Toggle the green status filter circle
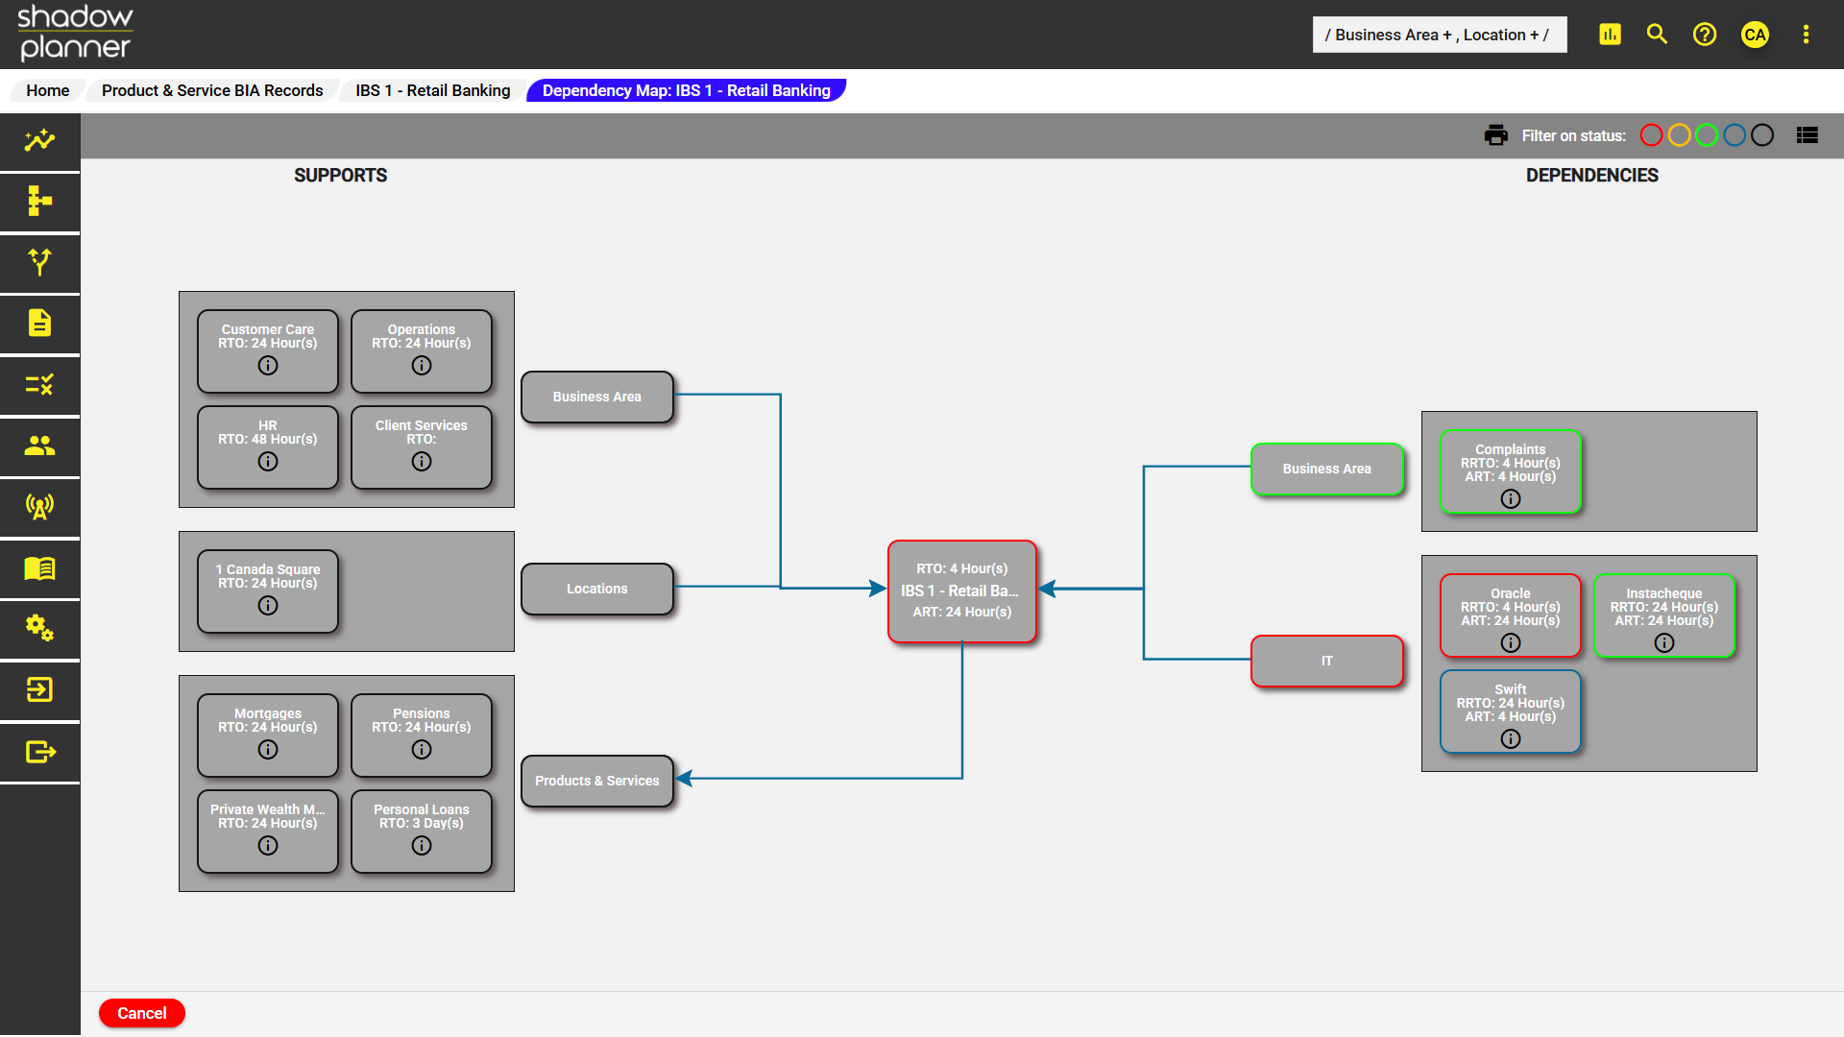1844x1037 pixels. (1708, 135)
